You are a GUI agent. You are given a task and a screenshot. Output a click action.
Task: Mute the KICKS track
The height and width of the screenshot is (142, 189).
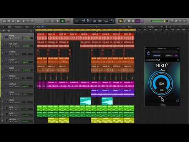pyautogui.click(x=10, y=38)
